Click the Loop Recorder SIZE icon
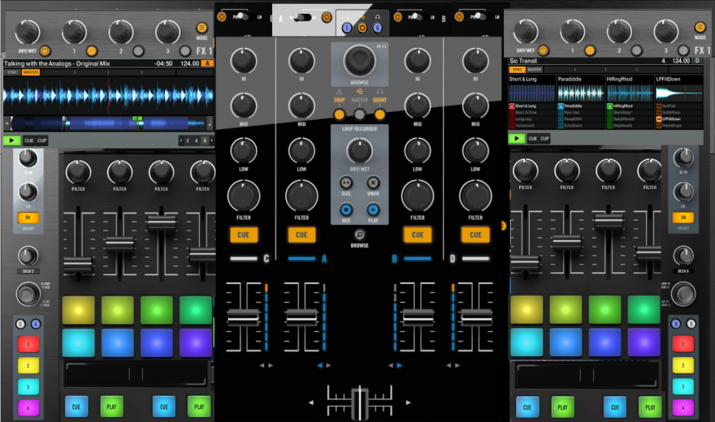This screenshot has height=422, width=715. pos(345,183)
